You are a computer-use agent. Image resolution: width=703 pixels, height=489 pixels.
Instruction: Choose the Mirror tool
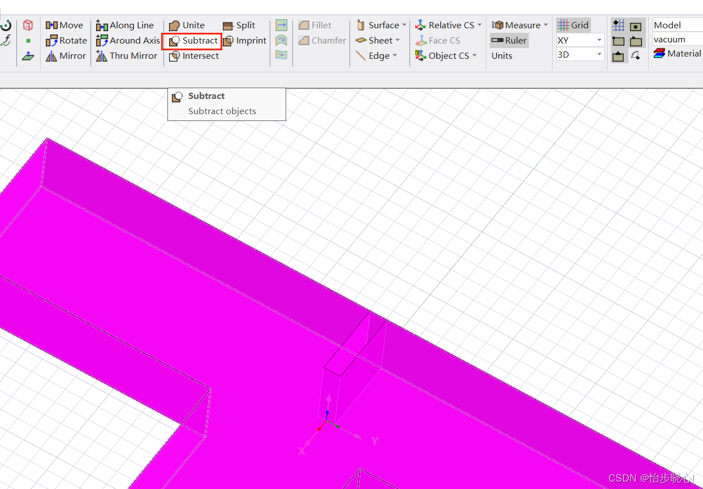click(66, 56)
